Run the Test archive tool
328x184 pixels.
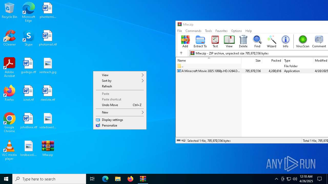pos(215,41)
